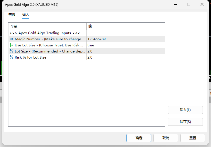Switch to the 普通 tab

[12, 15]
